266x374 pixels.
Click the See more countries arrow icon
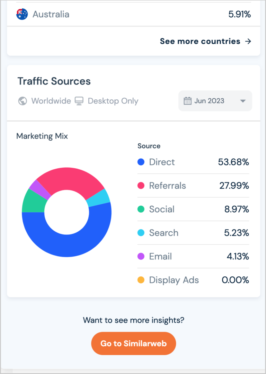tap(248, 41)
